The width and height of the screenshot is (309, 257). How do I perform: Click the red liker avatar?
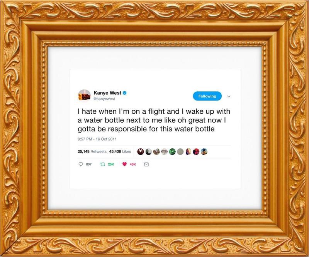click(x=196, y=151)
